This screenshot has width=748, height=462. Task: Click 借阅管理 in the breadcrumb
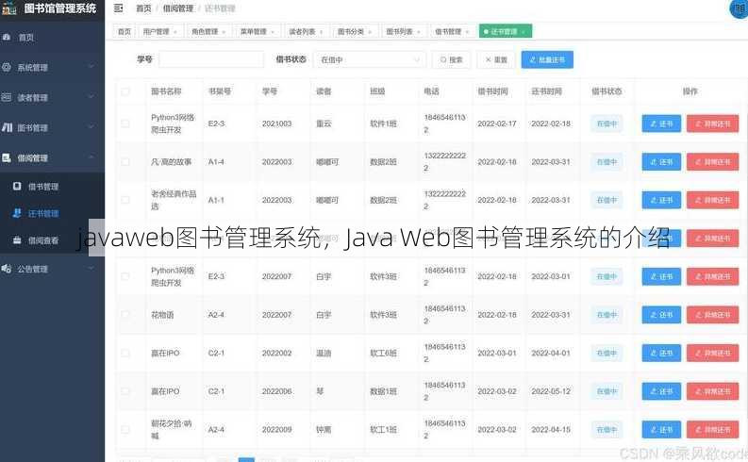(178, 8)
